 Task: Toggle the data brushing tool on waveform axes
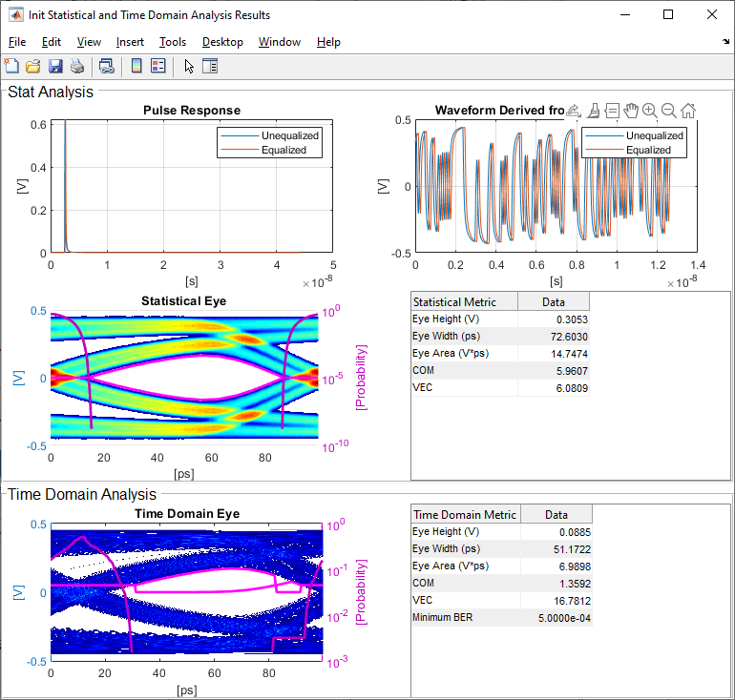tap(593, 111)
